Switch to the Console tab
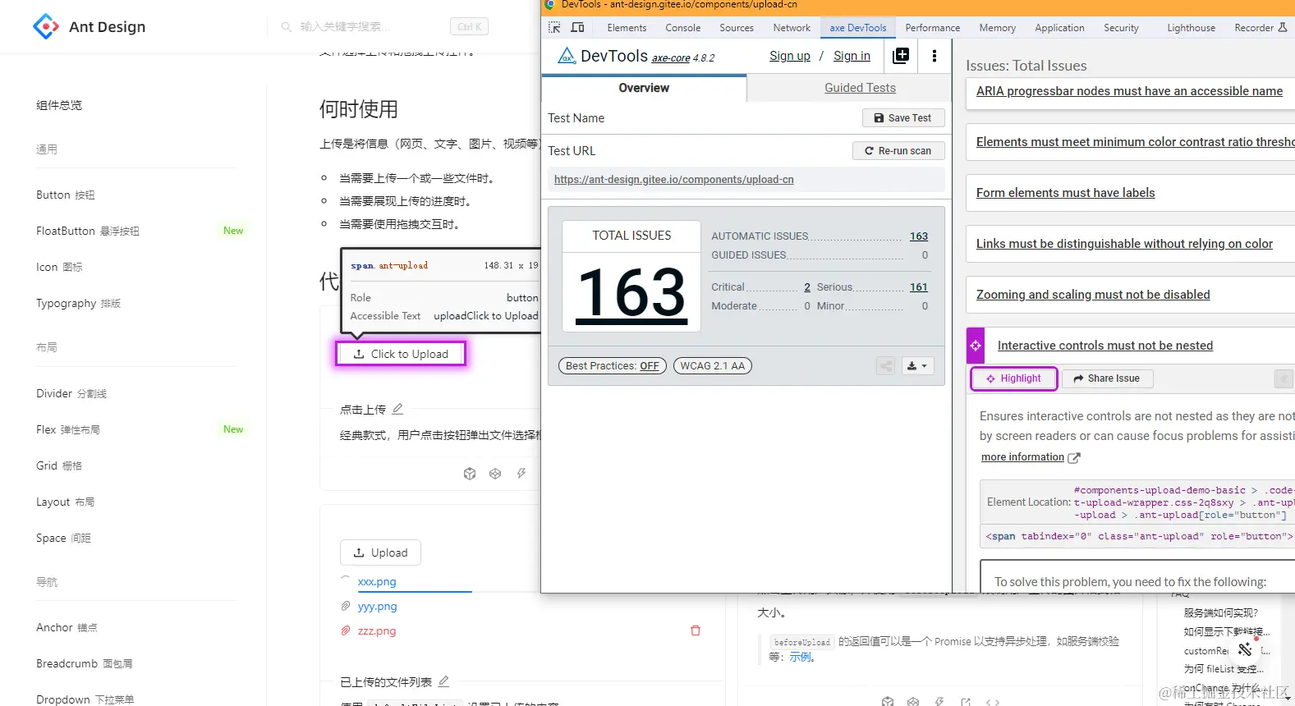The width and height of the screenshot is (1295, 706). (683, 28)
